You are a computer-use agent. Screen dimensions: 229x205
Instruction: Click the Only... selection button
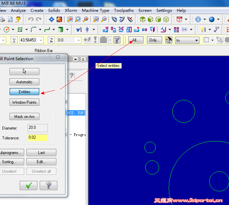(154, 40)
